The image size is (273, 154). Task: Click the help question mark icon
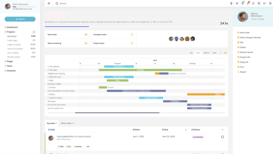pos(259,3)
